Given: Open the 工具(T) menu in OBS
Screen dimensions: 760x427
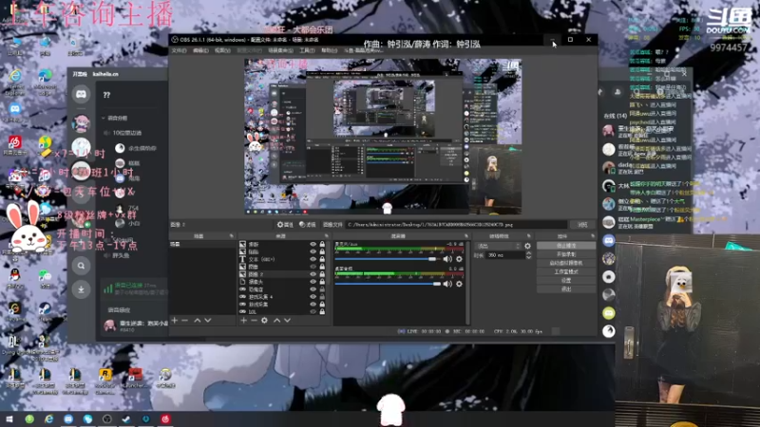Looking at the screenshot, I should [x=307, y=50].
